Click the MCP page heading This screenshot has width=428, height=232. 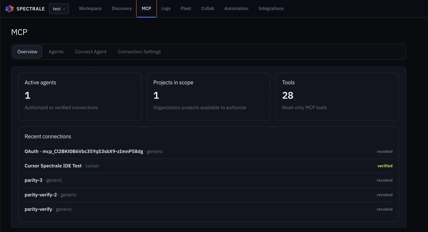coord(19,32)
